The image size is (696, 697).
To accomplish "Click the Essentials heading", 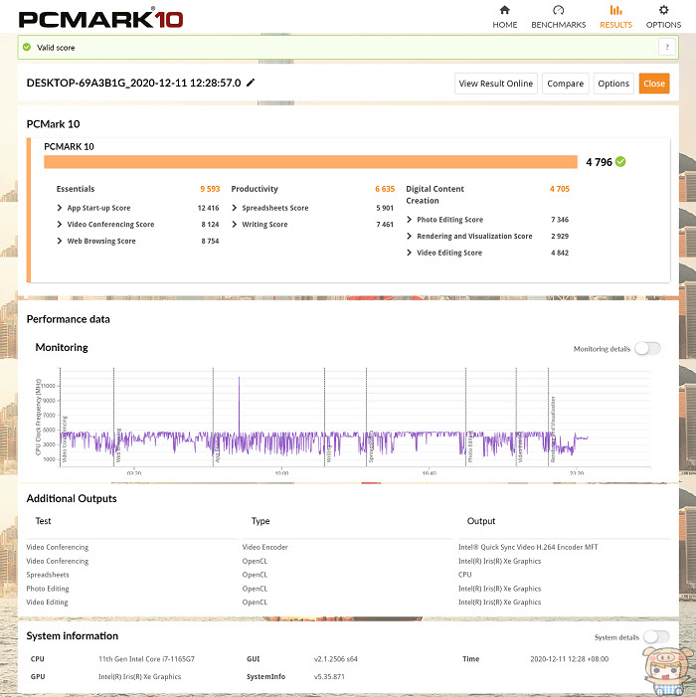I will tap(76, 189).
